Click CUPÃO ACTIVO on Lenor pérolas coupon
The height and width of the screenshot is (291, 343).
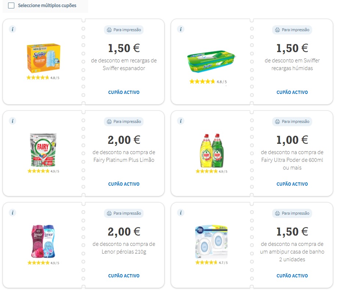tap(124, 276)
